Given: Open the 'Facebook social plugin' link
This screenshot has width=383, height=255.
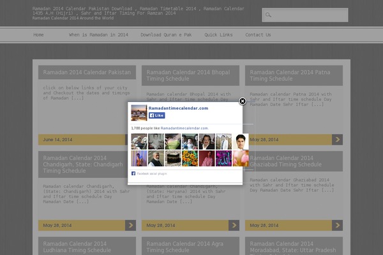Looking at the screenshot, I should tap(152, 174).
